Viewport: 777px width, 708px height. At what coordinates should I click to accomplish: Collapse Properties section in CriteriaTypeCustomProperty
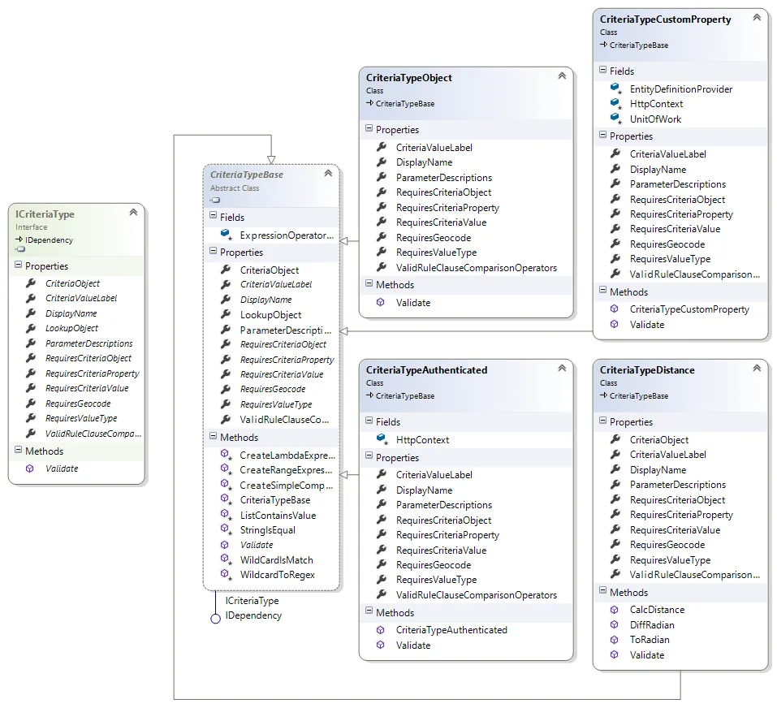point(602,135)
